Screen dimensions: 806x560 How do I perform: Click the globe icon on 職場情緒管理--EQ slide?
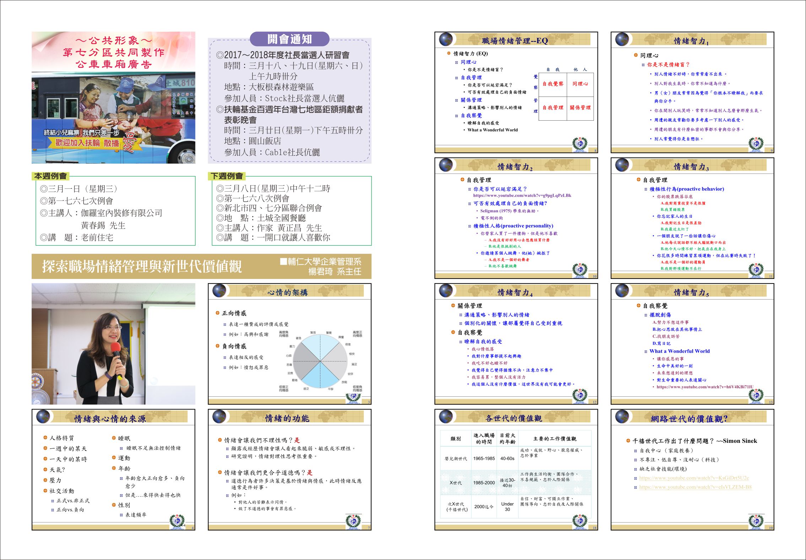[x=446, y=39]
